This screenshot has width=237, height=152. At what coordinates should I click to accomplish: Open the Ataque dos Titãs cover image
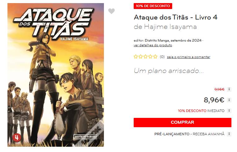pos(56,75)
